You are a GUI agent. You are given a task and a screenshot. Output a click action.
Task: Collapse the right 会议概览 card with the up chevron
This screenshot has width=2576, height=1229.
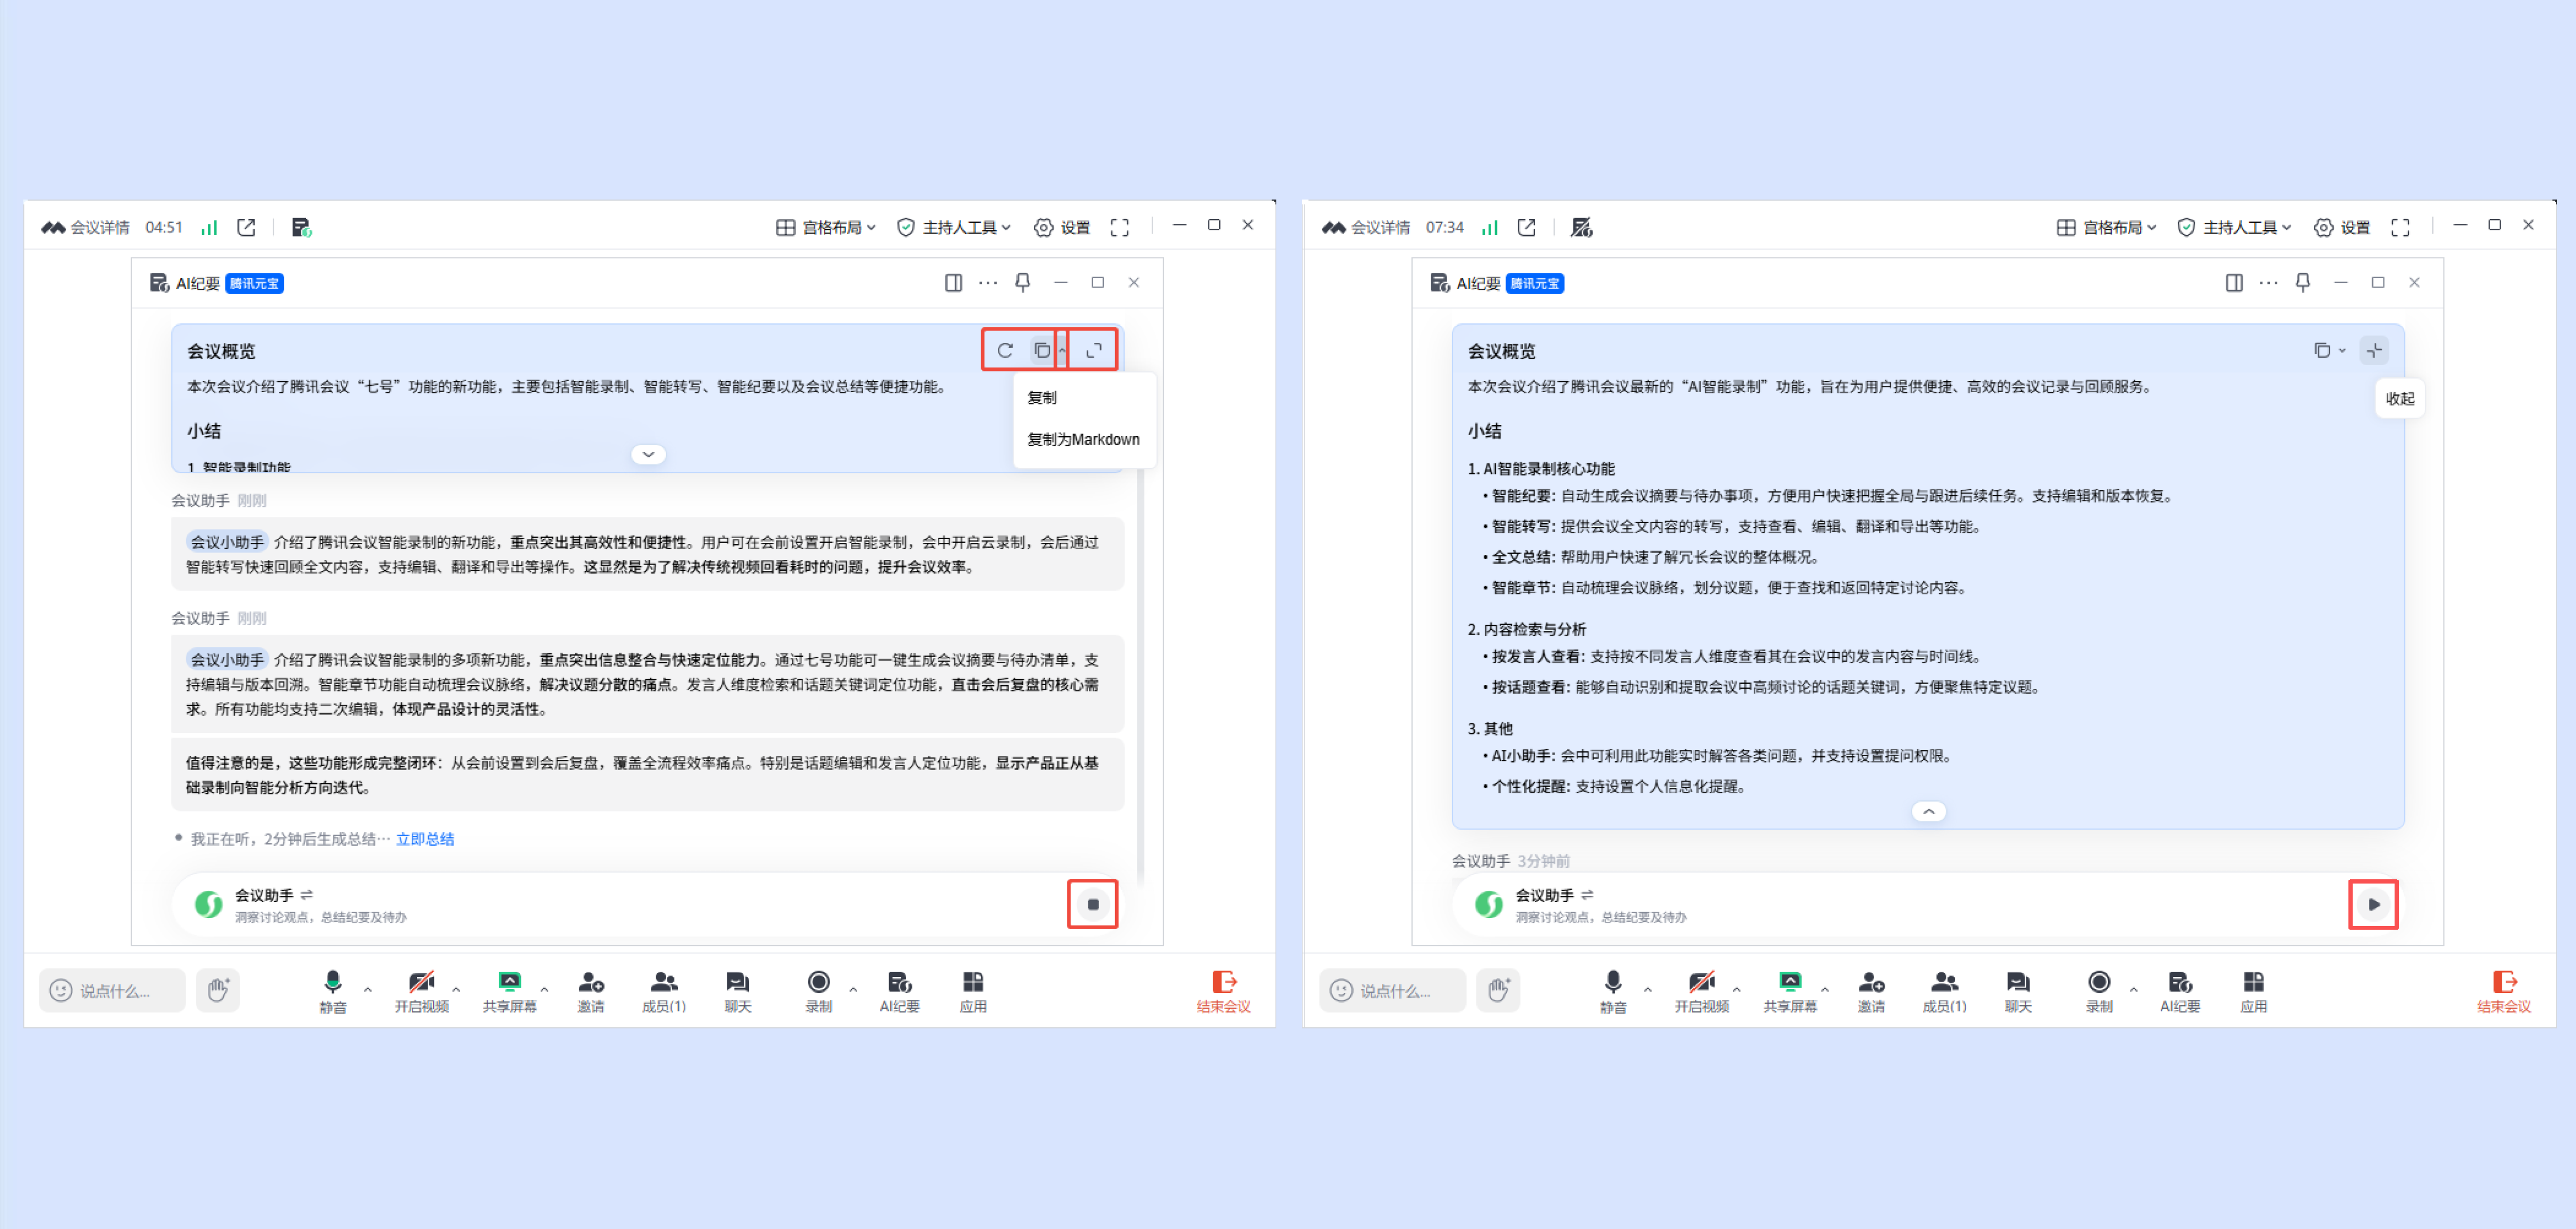1928,811
